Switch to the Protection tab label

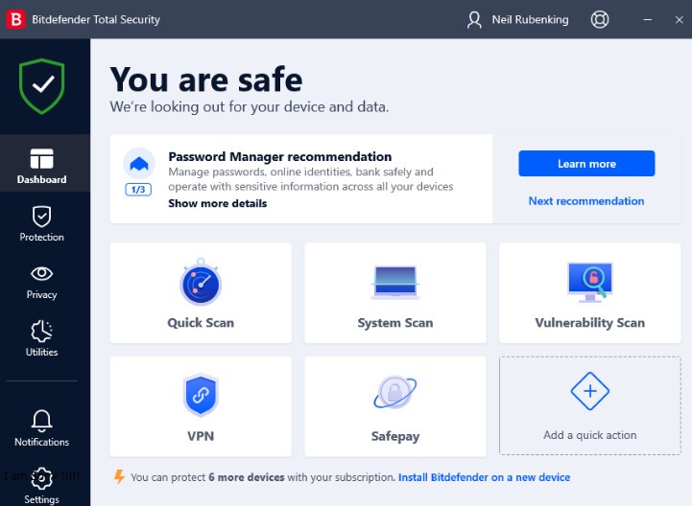coord(42,237)
